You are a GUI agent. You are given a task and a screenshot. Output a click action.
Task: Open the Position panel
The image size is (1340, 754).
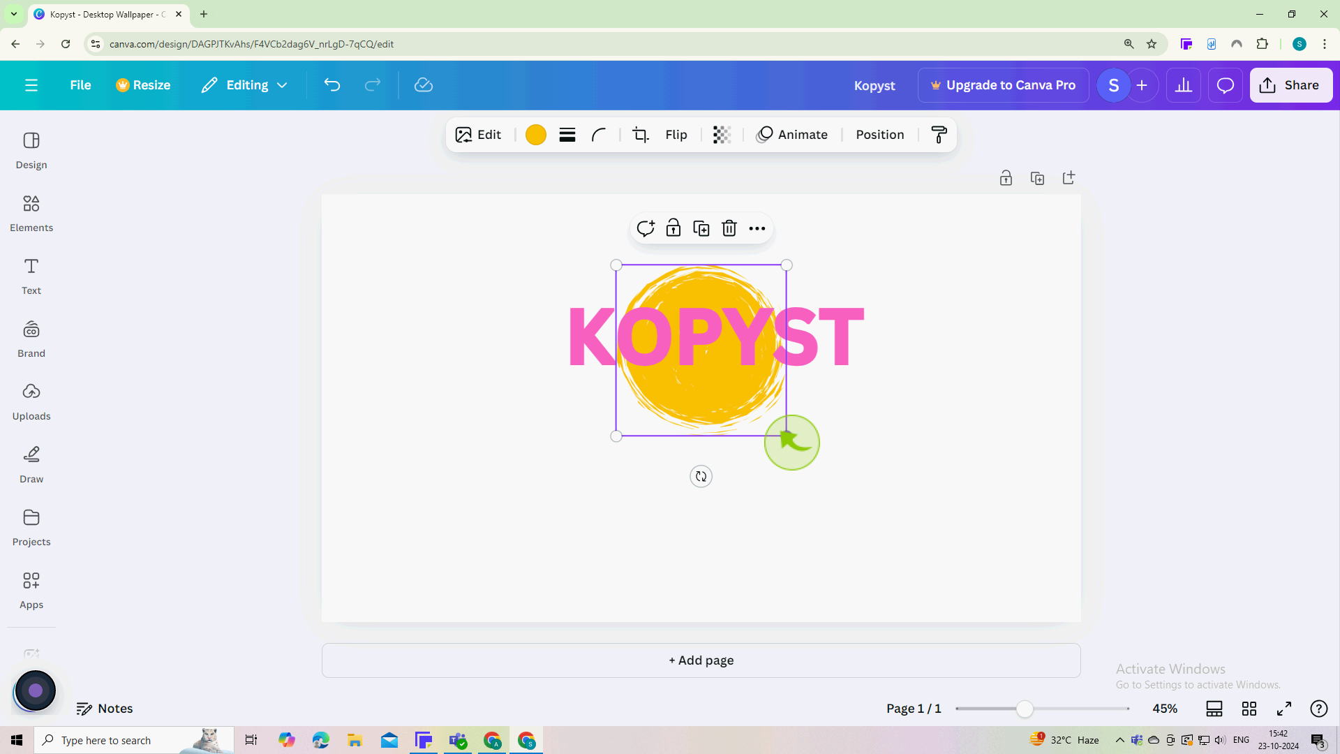(880, 135)
